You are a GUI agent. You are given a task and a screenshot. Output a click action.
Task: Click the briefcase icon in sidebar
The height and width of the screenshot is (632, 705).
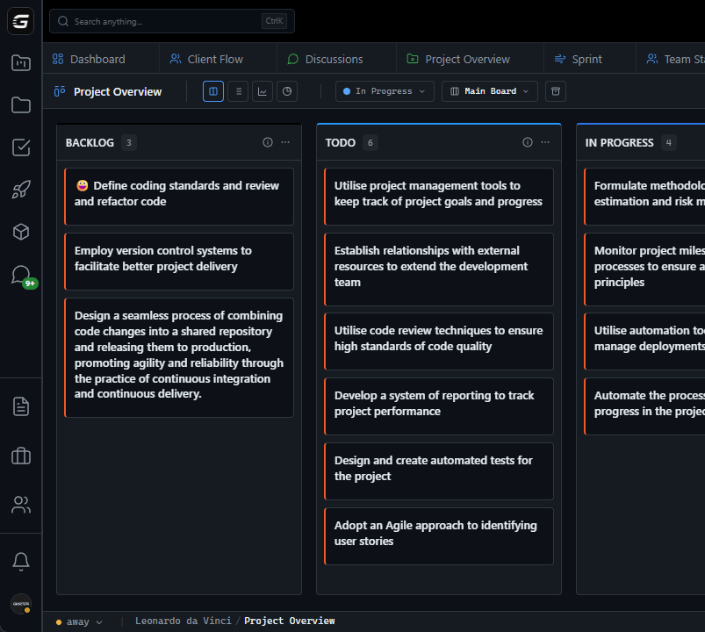point(20,456)
